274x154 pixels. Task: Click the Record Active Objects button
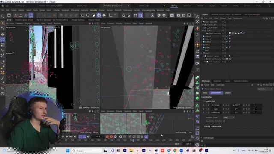point(107,137)
